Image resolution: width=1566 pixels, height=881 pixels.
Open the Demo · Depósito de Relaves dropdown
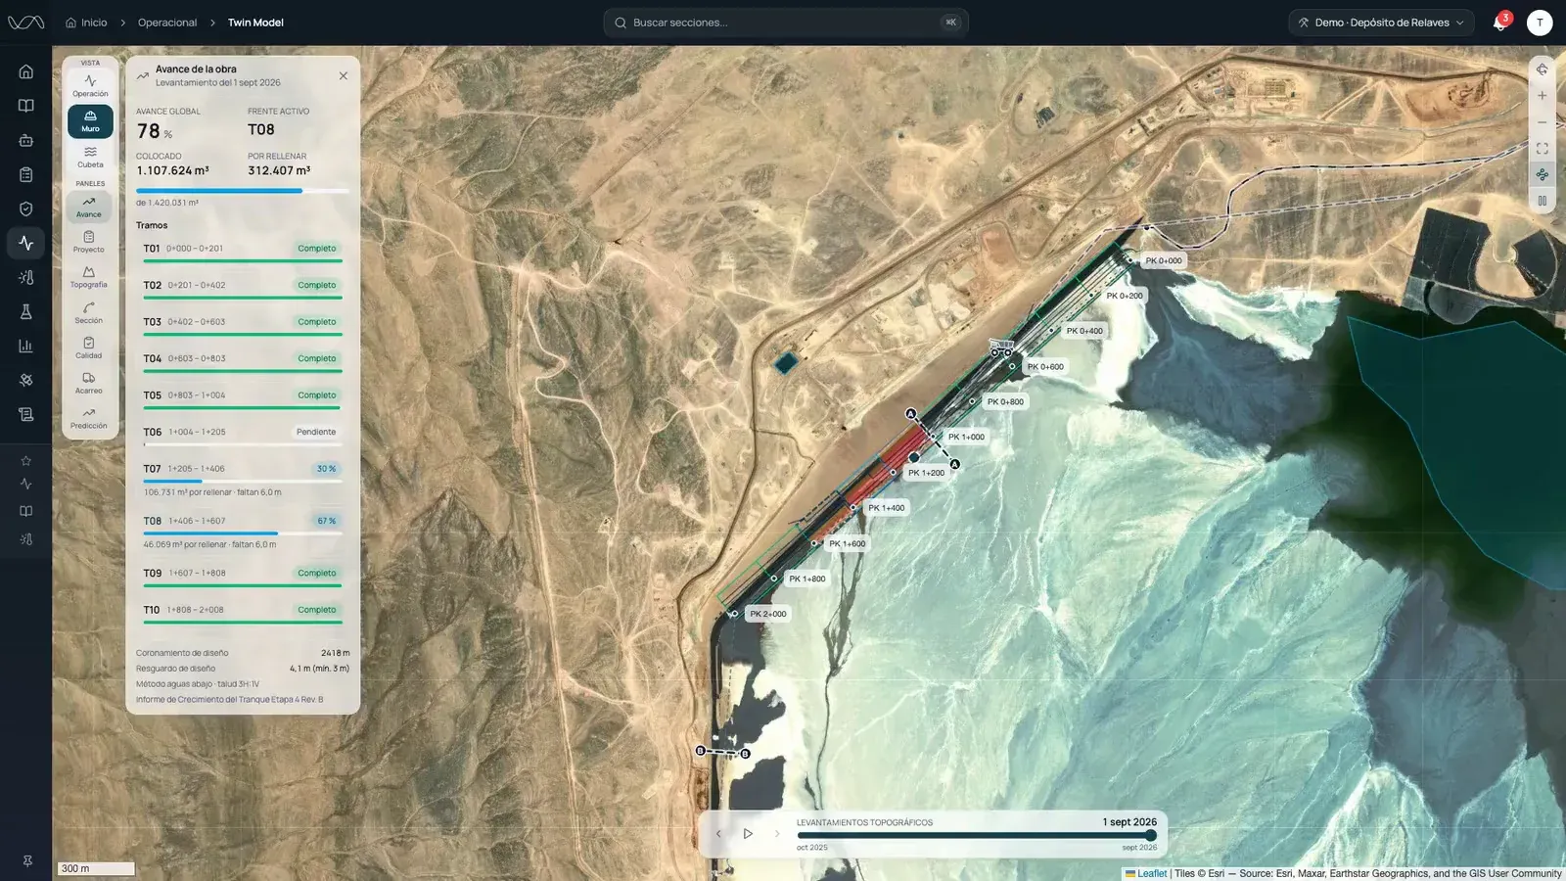pos(1381,23)
